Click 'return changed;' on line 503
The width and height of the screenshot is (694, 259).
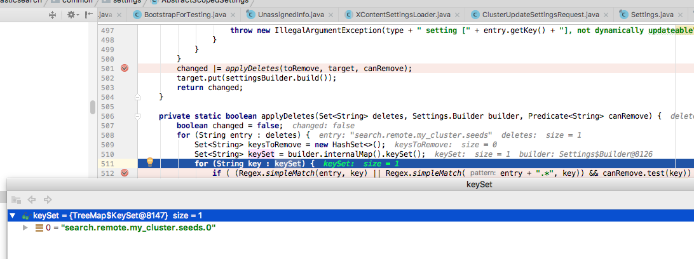[x=210, y=88]
